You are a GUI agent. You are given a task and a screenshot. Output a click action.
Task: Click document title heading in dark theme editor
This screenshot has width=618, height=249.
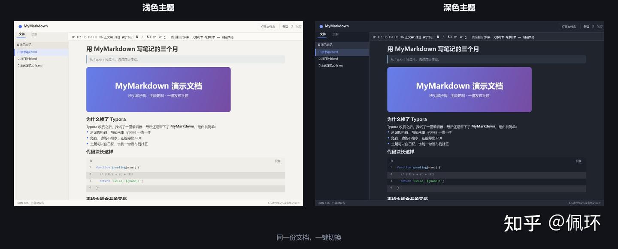(433, 49)
